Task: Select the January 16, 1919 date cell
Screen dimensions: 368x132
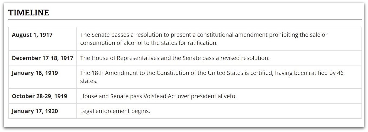Action: point(35,73)
